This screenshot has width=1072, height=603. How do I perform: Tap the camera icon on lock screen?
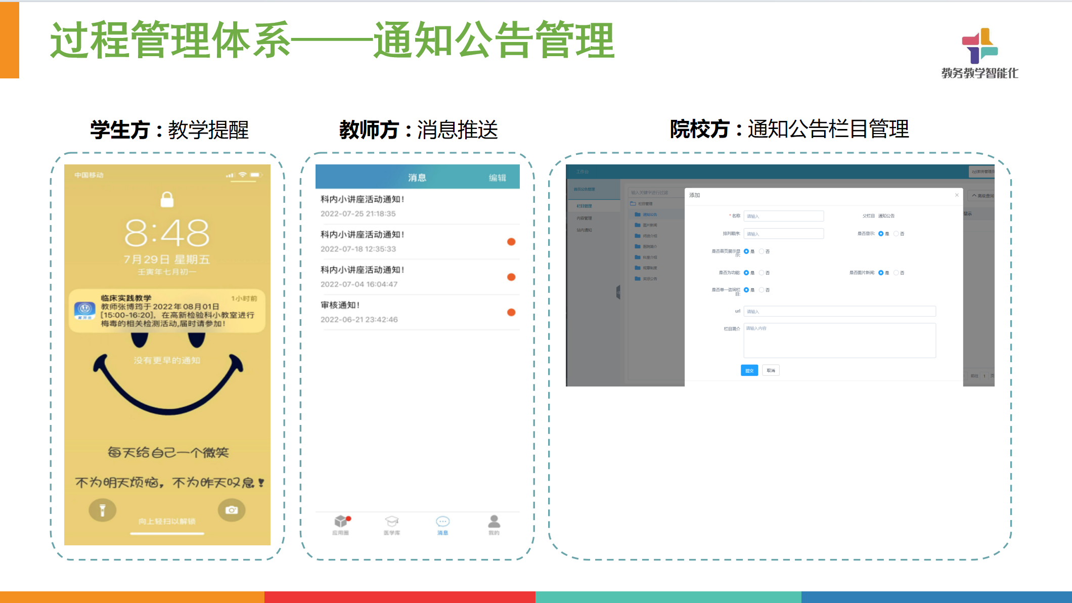232,510
